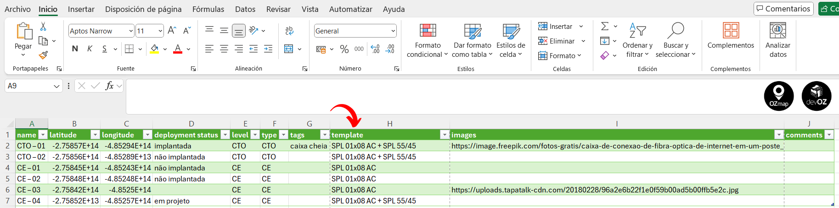Click Fill down icon
Image resolution: width=839 pixels, height=208 pixels.
coord(605,41)
